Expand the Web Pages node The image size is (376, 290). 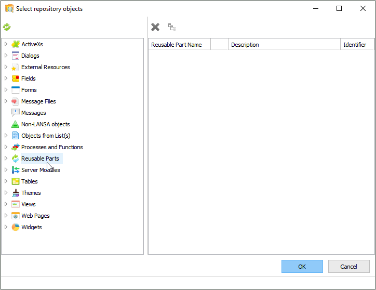(6, 216)
